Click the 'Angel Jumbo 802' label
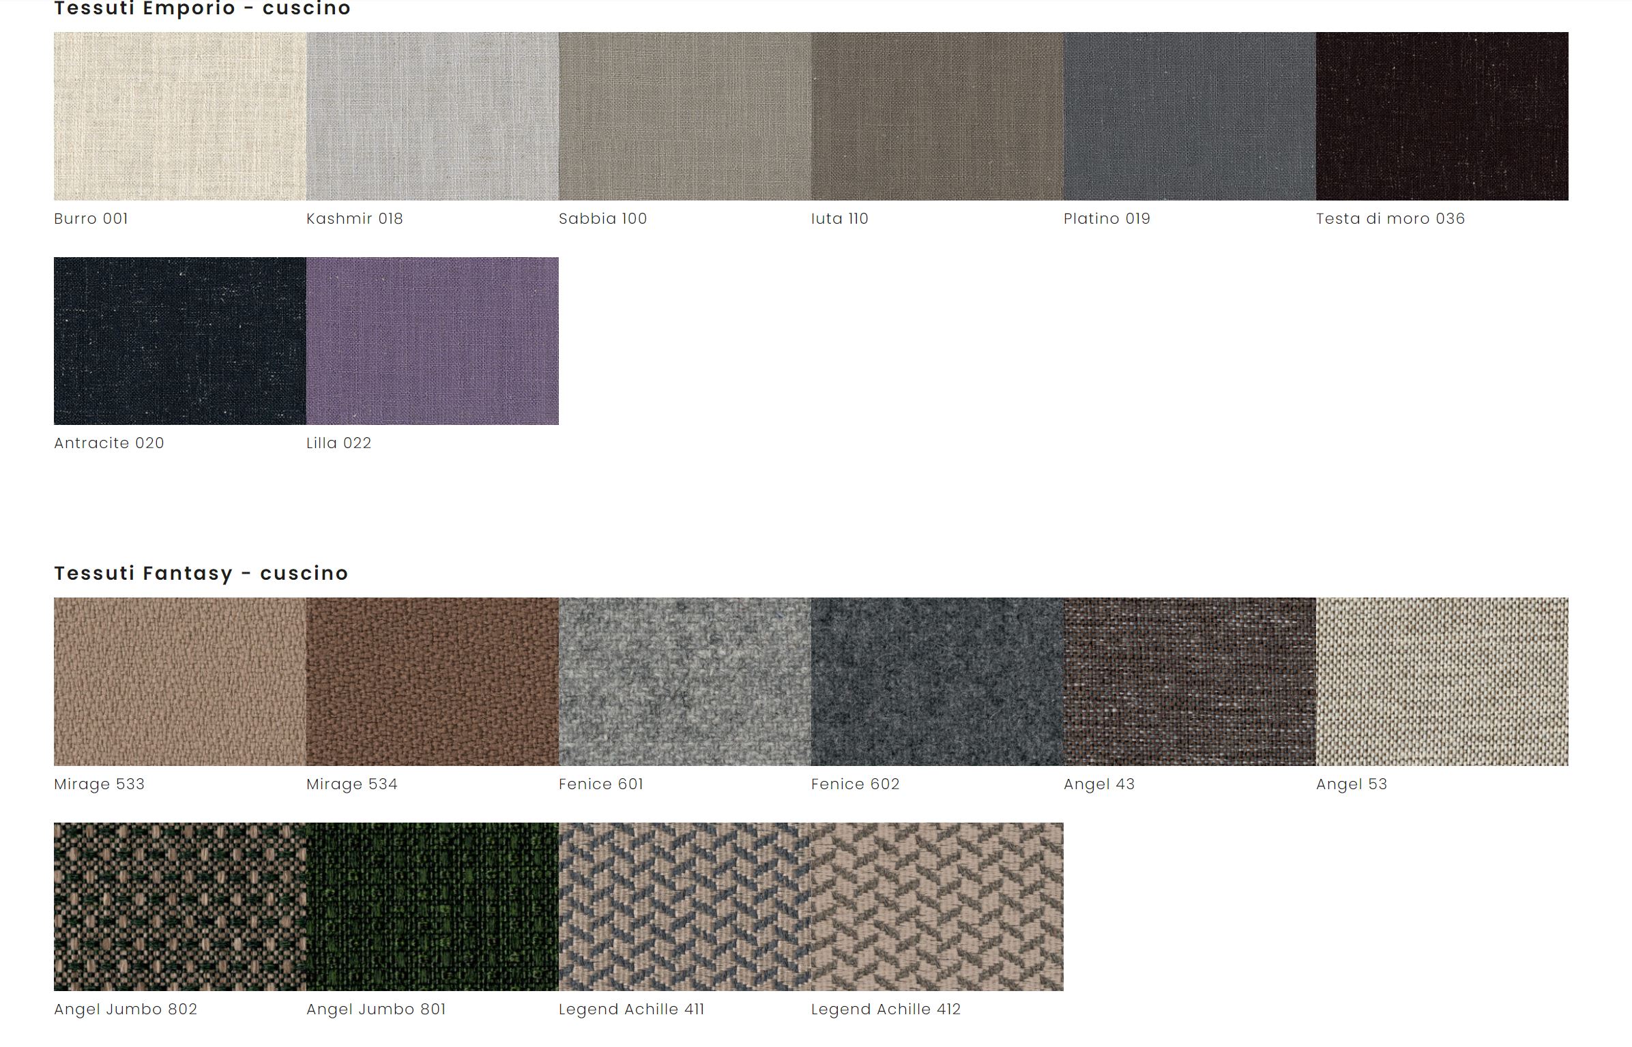 pos(126,1009)
